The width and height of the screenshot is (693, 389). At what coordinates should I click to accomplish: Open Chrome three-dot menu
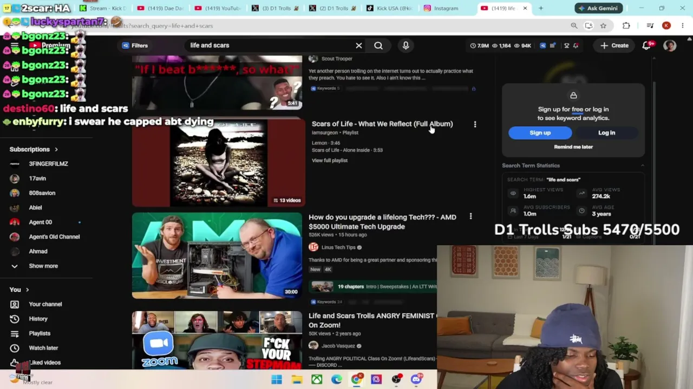coord(682,25)
